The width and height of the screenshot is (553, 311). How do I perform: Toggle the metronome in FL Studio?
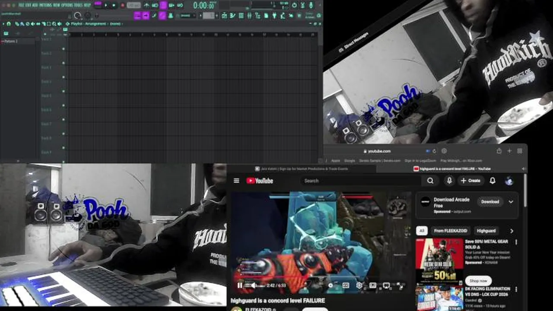tap(146, 5)
